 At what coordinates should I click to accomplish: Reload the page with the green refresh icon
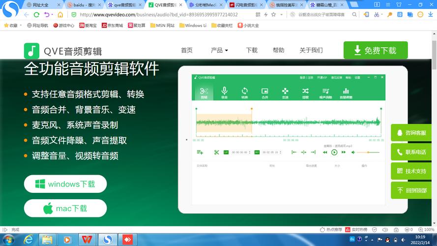36,14
